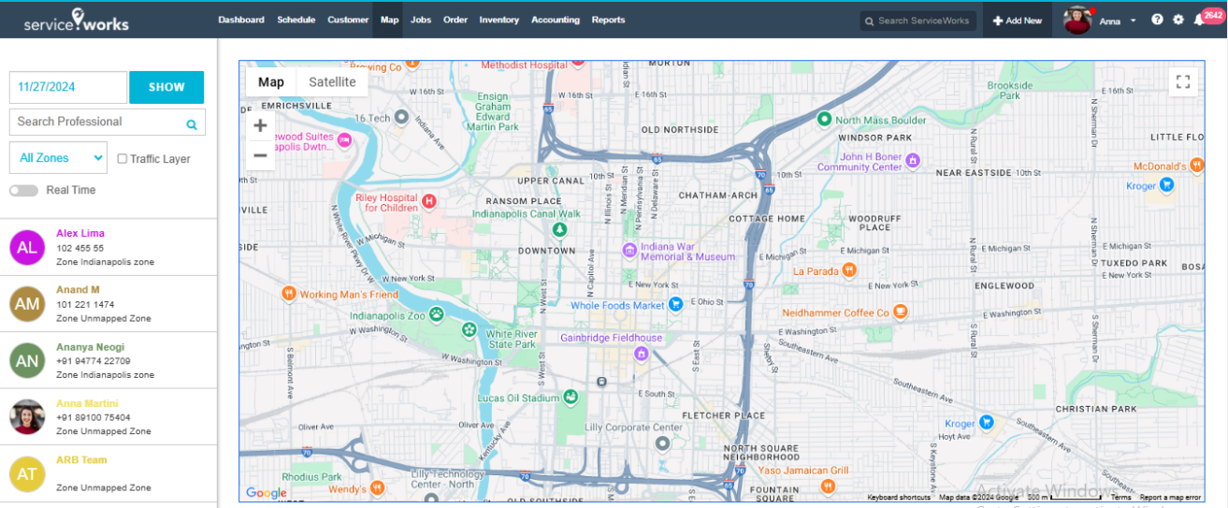This screenshot has width=1228, height=508.
Task: Select Anand M from professional list
Action: pos(108,304)
